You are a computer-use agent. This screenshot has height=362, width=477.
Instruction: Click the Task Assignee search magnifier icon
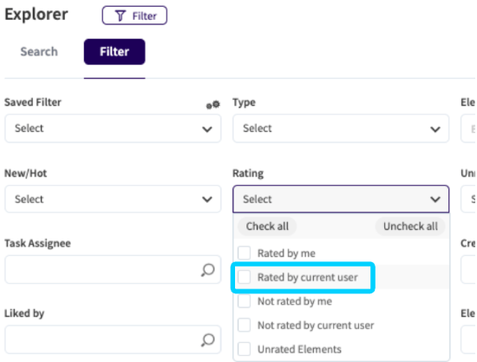208,270
